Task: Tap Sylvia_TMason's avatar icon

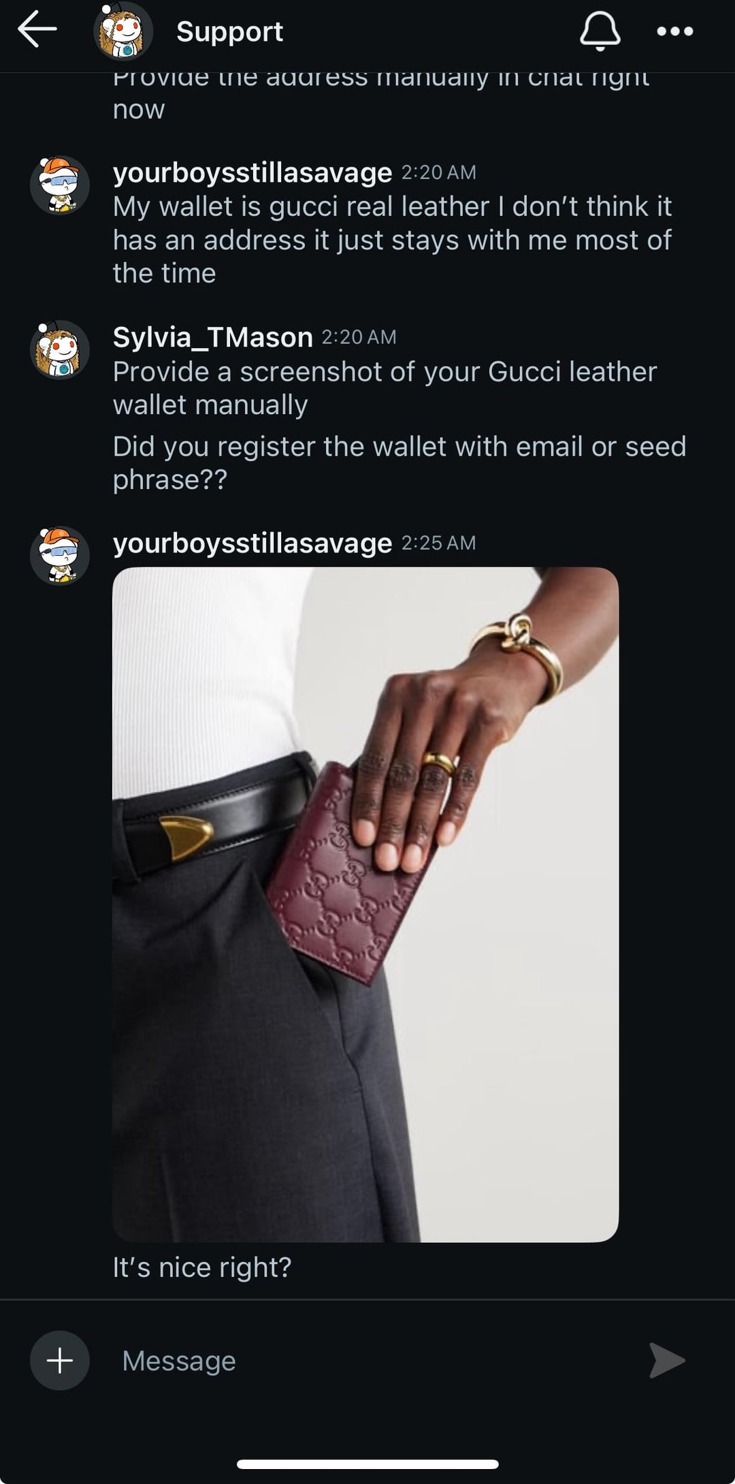Action: pos(60,350)
